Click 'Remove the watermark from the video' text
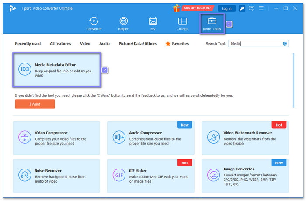Image resolution: width=306 pixels, height=201 pixels. [x=250, y=141]
